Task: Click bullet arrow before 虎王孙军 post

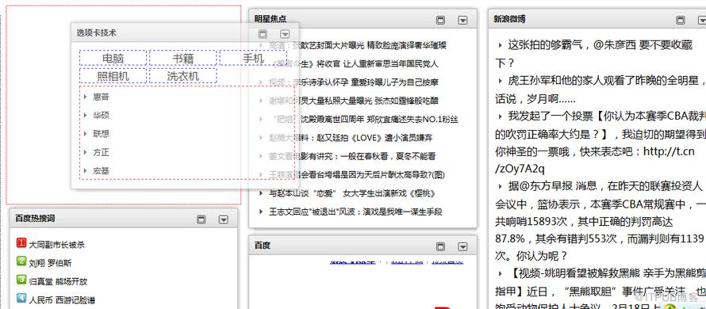Action: click(500, 81)
